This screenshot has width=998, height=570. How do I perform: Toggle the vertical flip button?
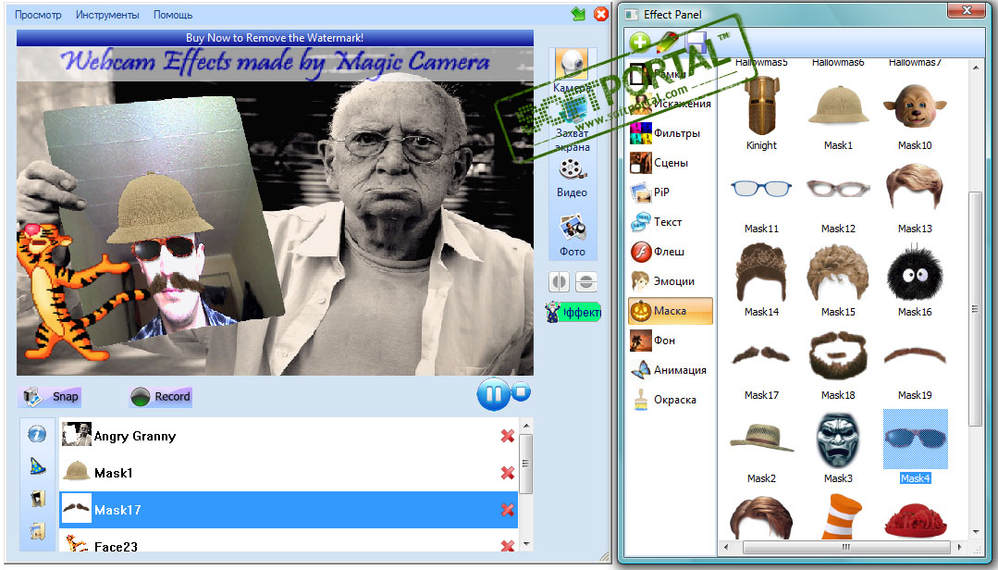pyautogui.click(x=586, y=281)
